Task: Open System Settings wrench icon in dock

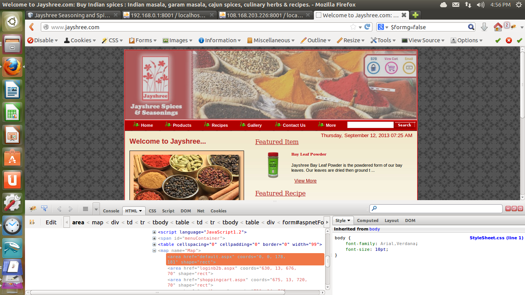Action: coord(12,202)
